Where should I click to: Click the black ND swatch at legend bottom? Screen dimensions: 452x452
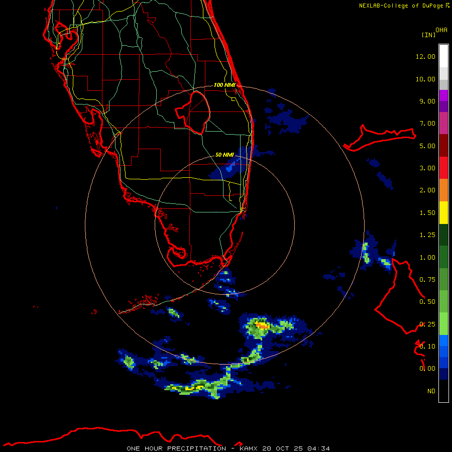click(x=443, y=391)
